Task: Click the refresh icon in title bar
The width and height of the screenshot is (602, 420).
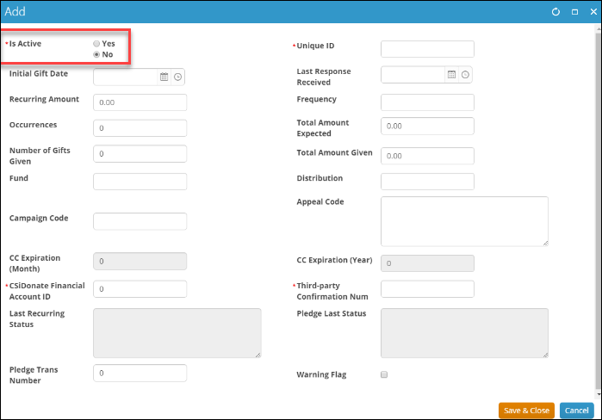Action: click(x=555, y=12)
